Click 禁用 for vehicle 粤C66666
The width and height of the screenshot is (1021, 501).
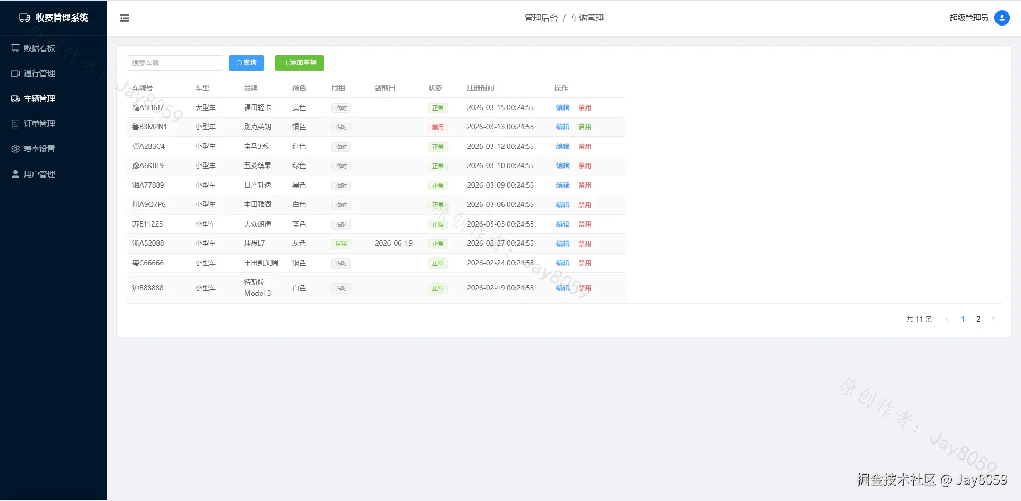(x=585, y=263)
